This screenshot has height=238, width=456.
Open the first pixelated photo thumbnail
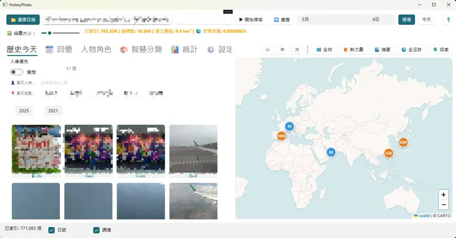(36, 149)
